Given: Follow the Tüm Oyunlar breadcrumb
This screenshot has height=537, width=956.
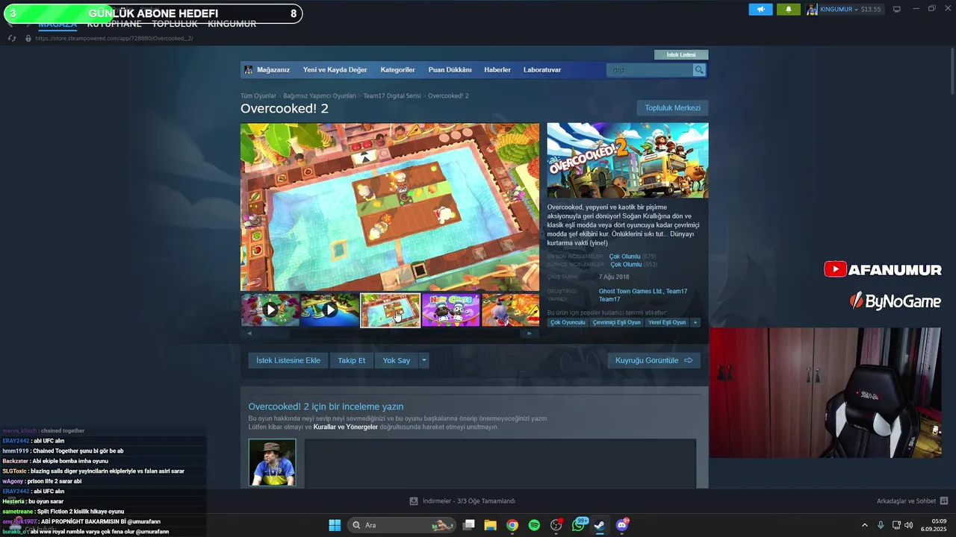Looking at the screenshot, I should tap(258, 95).
